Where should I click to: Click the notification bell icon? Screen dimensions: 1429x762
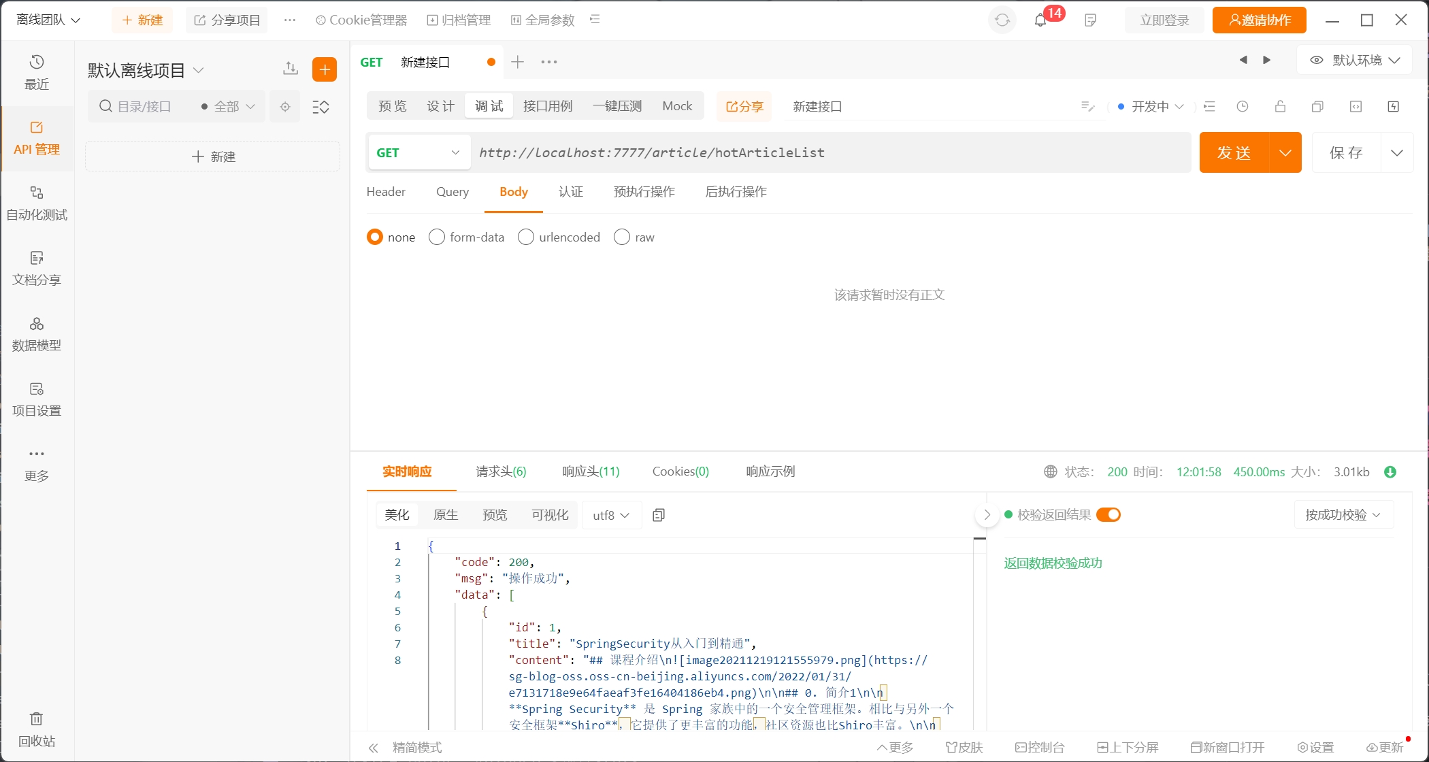1040,20
